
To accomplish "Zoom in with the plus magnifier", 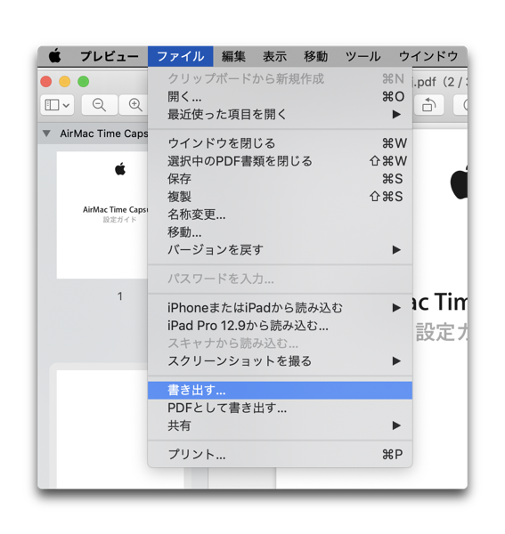I will (x=134, y=105).
